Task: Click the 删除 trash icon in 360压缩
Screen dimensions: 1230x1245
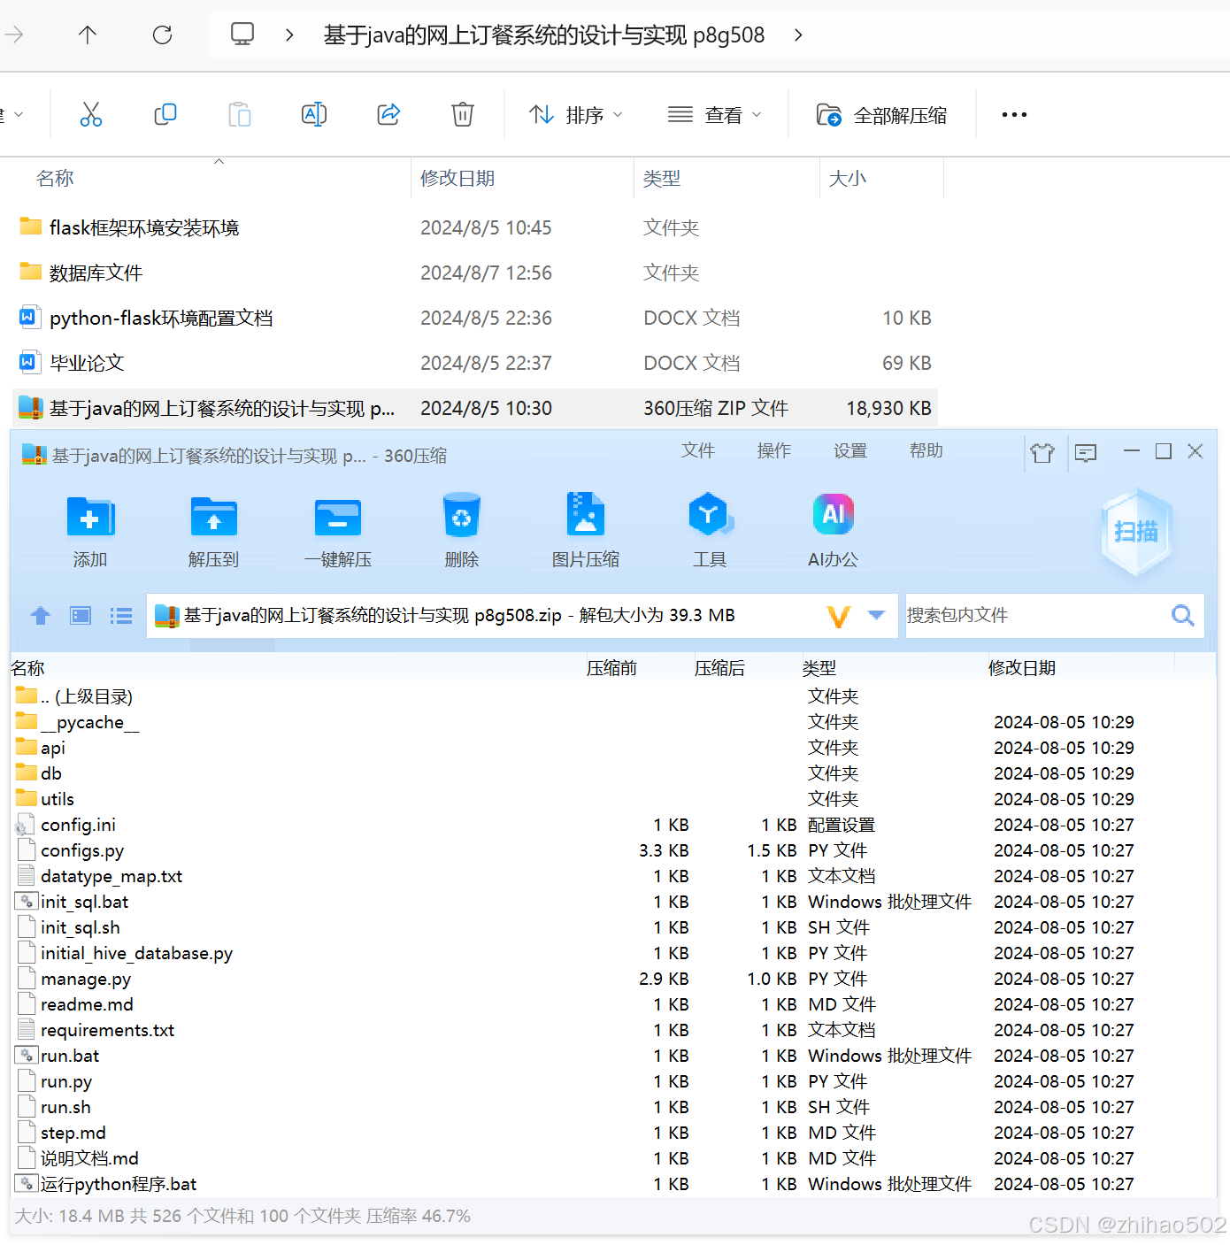Action: 461,528
